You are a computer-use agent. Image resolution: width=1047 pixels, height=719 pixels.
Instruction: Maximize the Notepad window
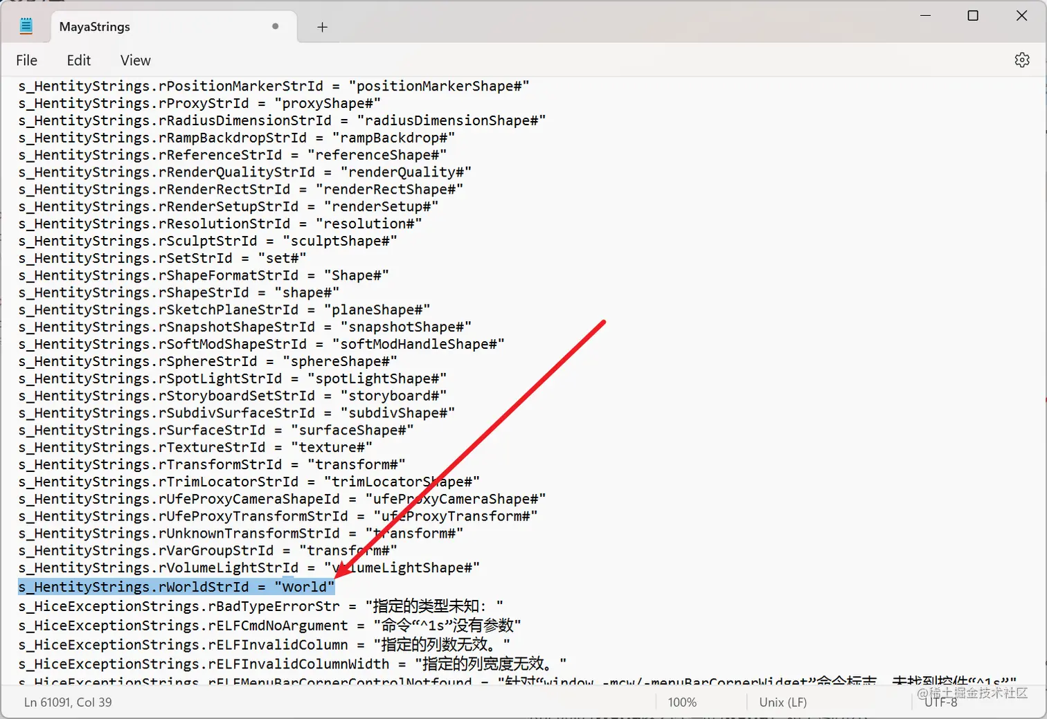(973, 15)
